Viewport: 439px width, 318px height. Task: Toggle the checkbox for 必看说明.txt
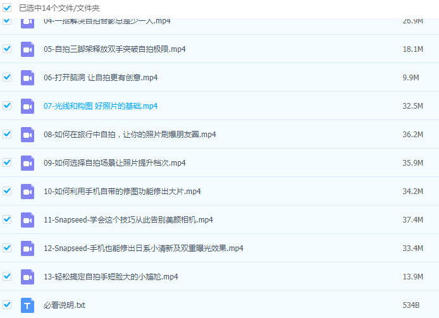tap(7, 305)
